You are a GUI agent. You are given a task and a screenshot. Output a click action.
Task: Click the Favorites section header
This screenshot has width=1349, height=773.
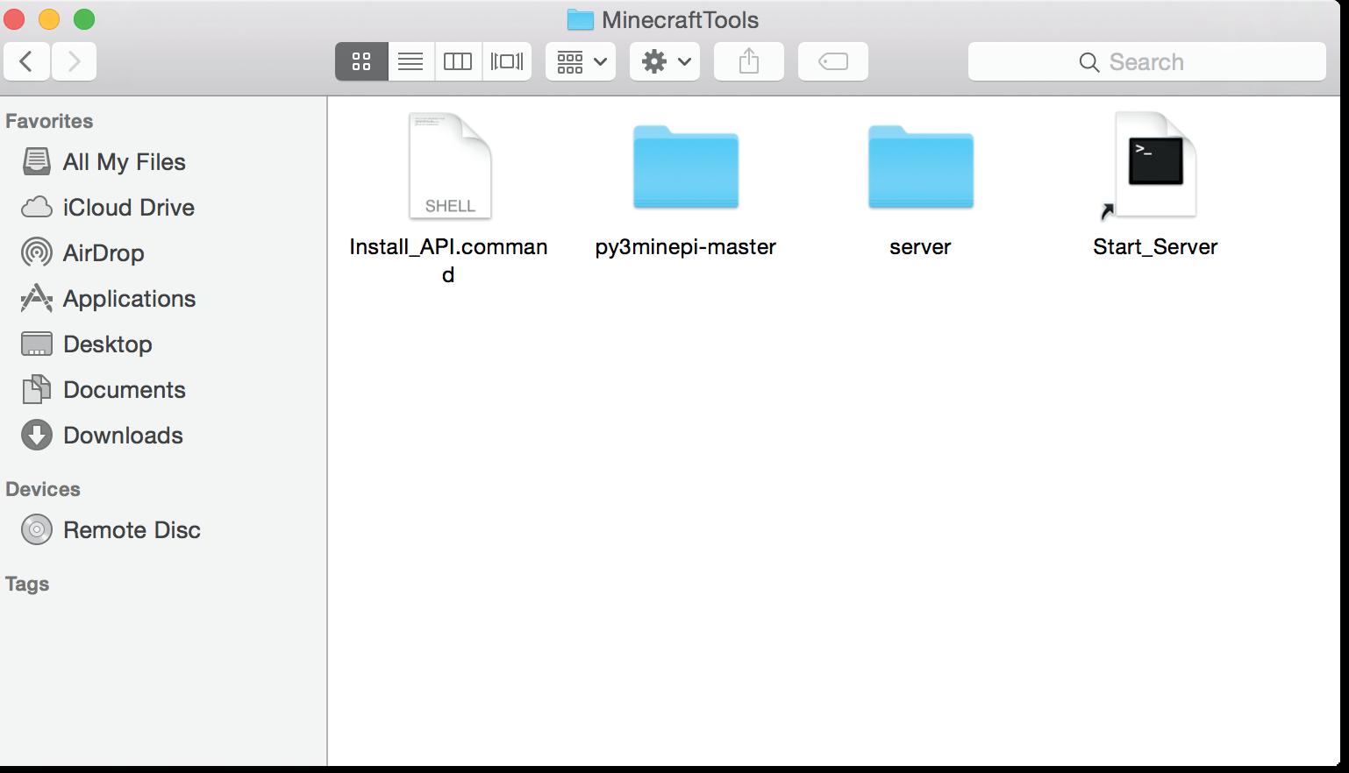(x=49, y=121)
